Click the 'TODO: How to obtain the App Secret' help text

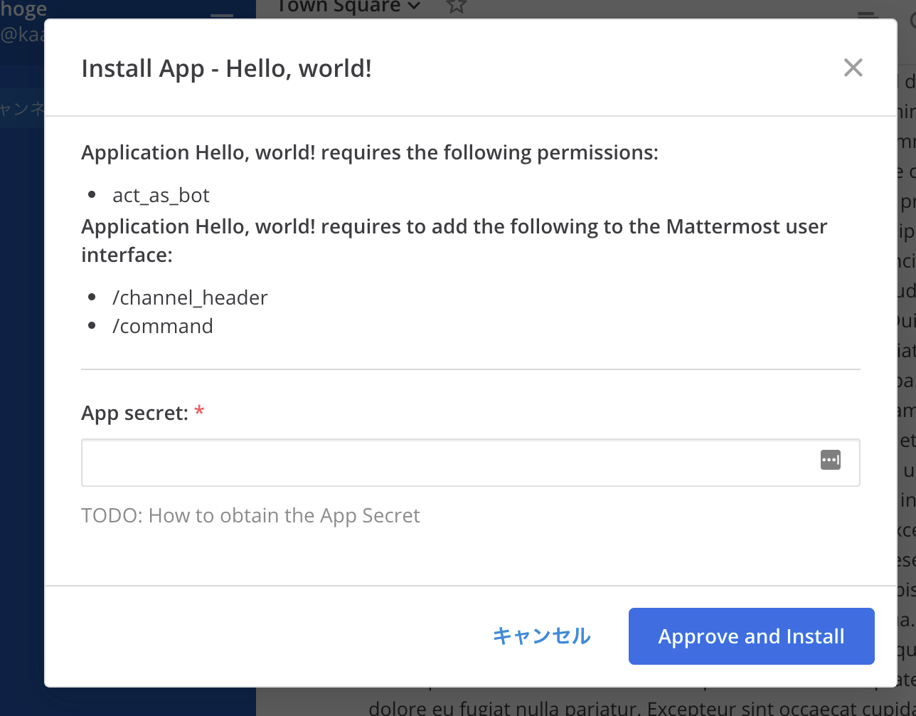click(x=250, y=515)
